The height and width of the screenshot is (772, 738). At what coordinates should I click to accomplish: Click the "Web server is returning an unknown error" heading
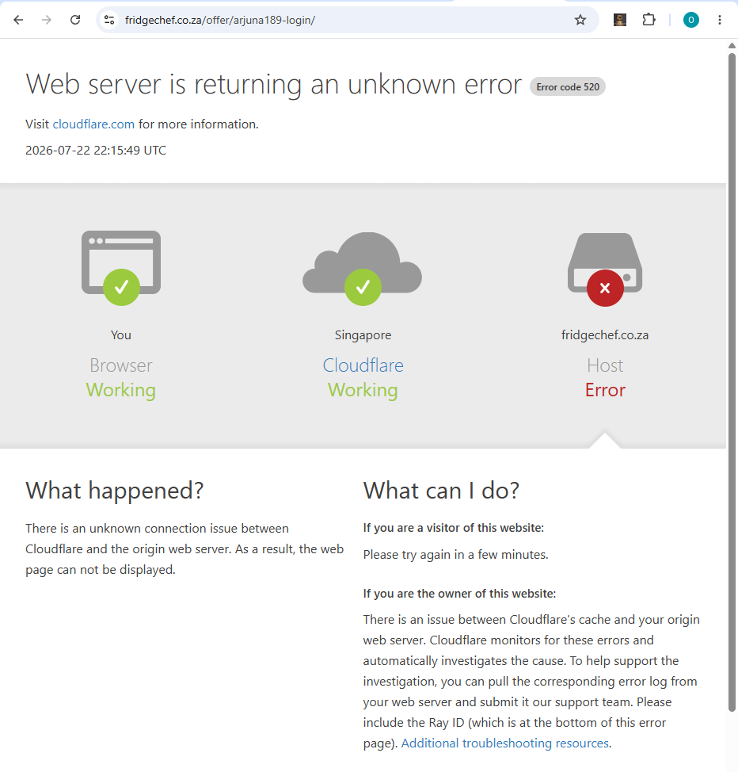tap(273, 84)
